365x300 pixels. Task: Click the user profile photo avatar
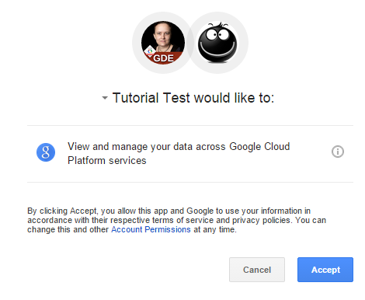[x=163, y=43]
